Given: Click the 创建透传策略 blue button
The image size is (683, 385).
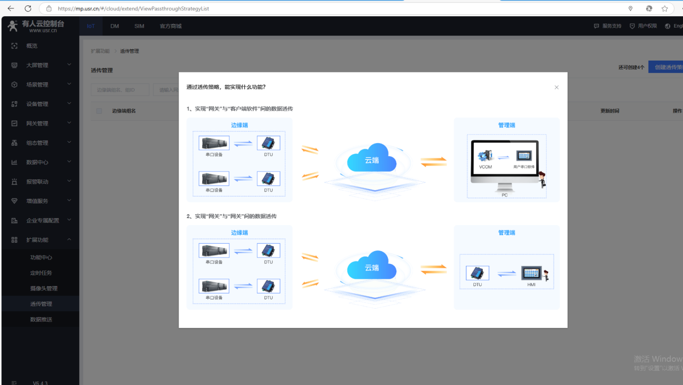Looking at the screenshot, I should (x=667, y=67).
